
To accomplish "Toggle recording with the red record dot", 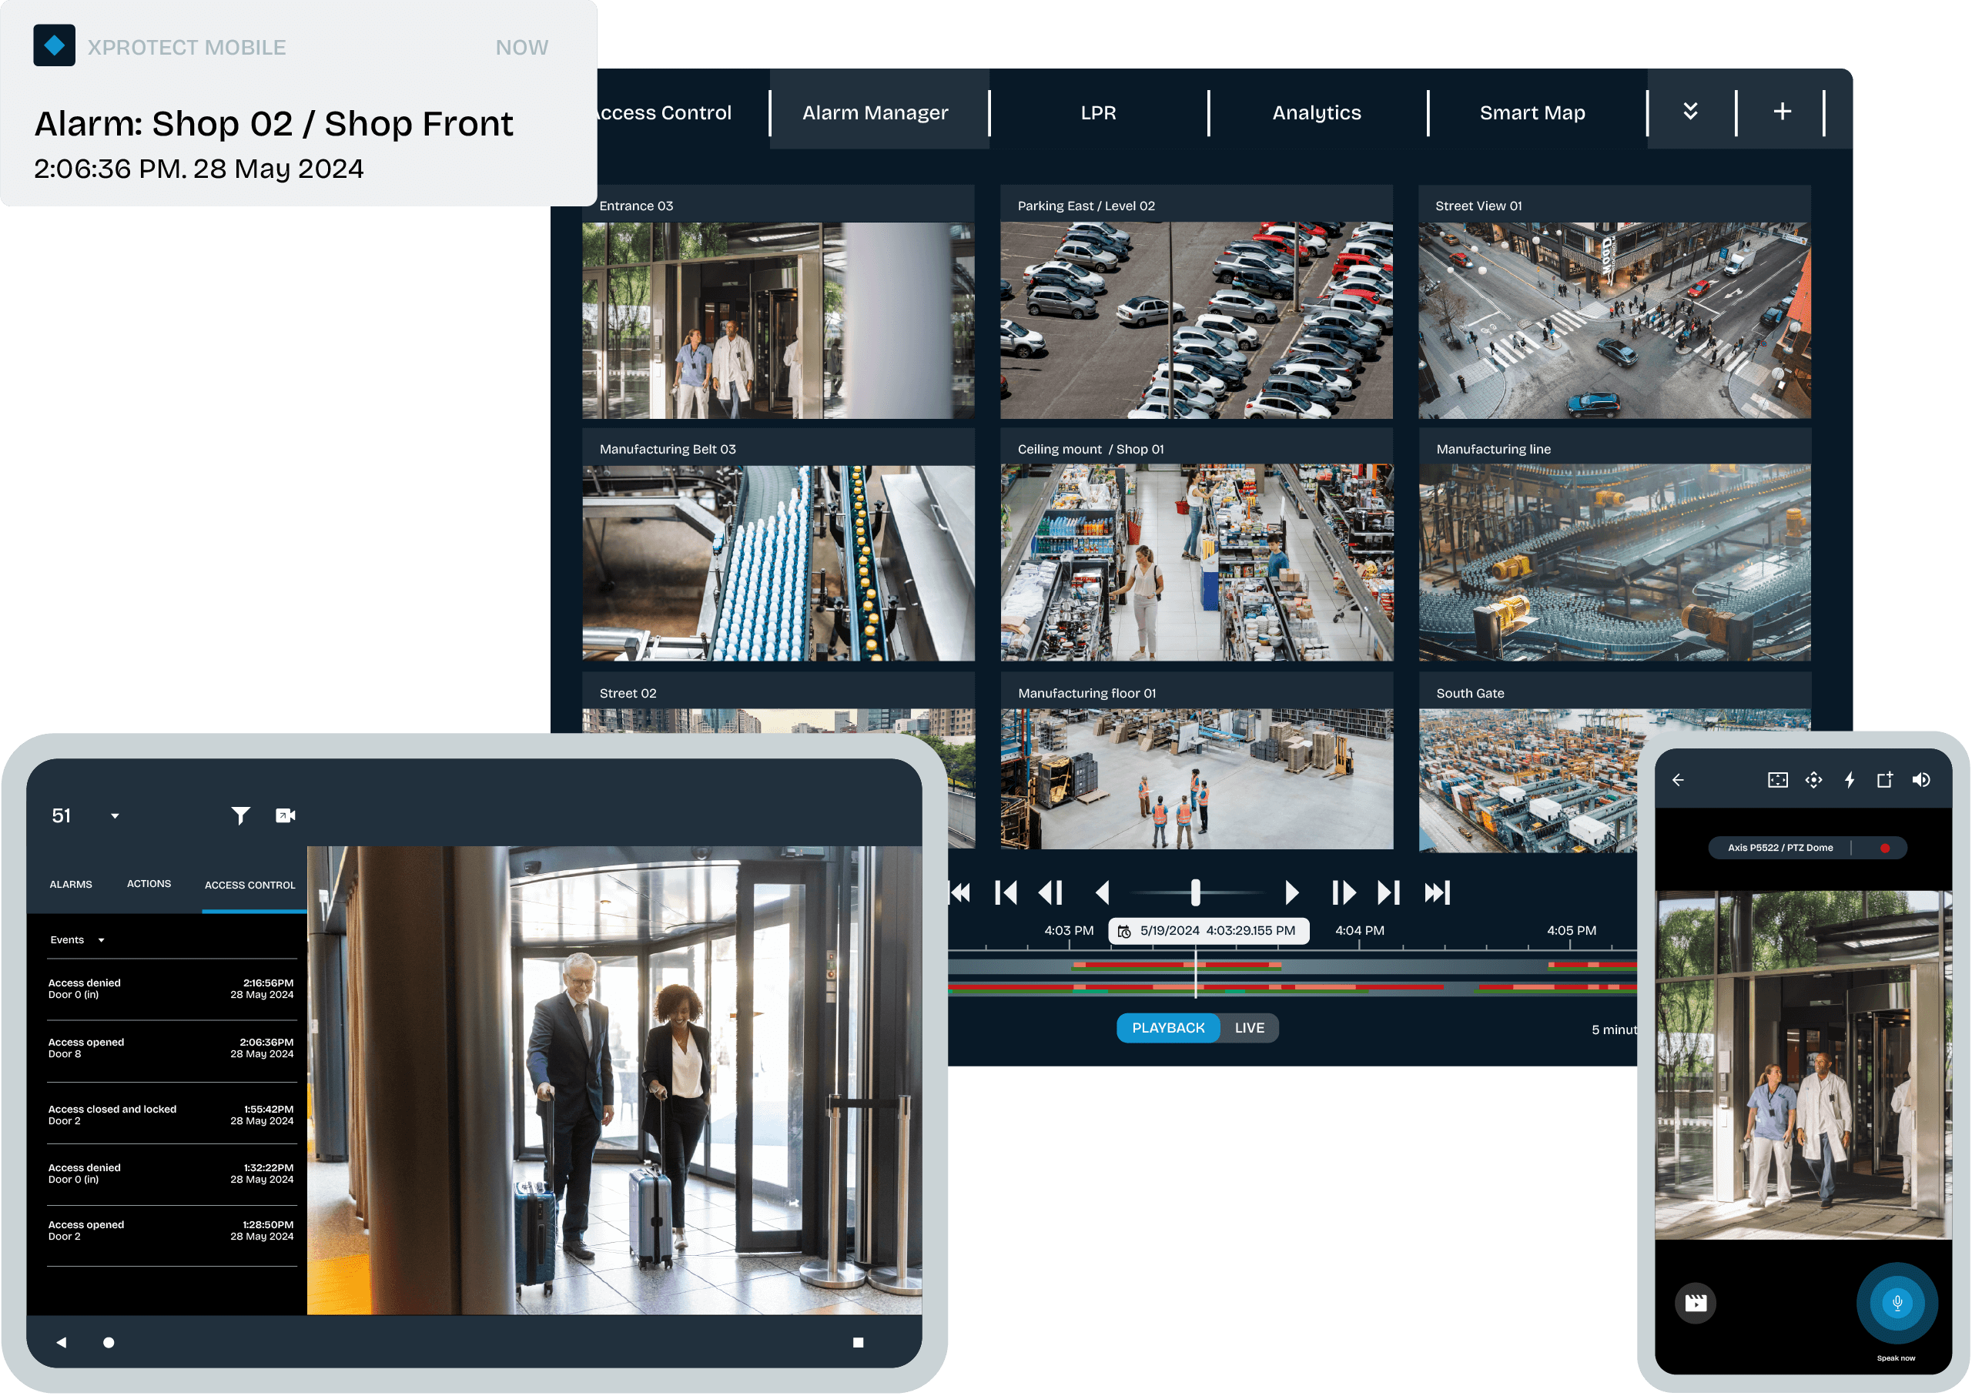I will 1886,849.
